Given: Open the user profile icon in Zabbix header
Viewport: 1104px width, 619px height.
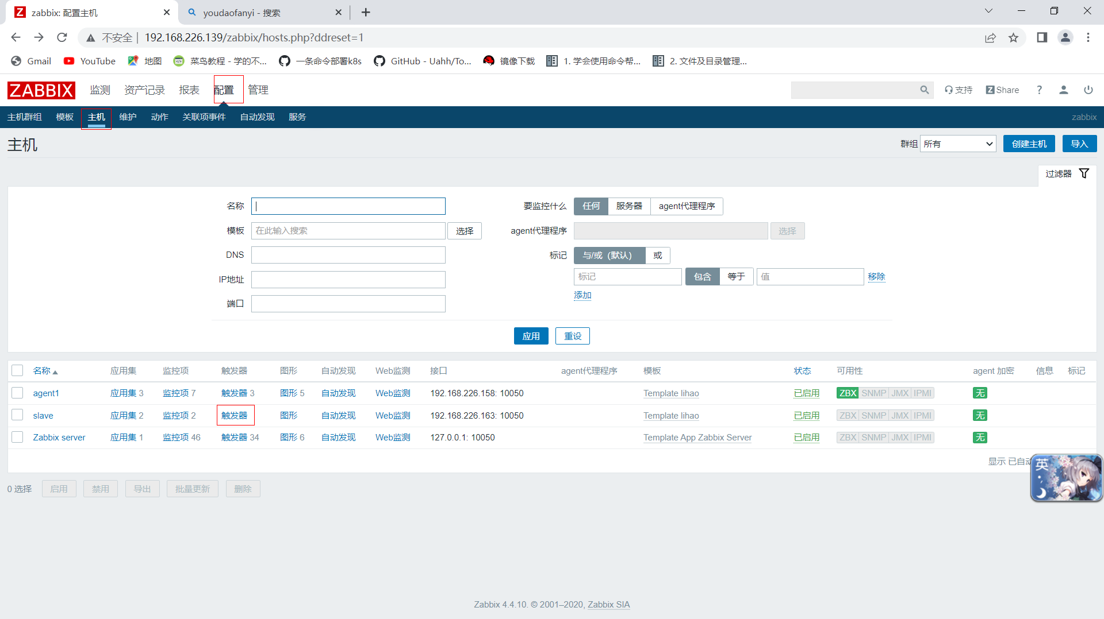Looking at the screenshot, I should pos(1064,90).
